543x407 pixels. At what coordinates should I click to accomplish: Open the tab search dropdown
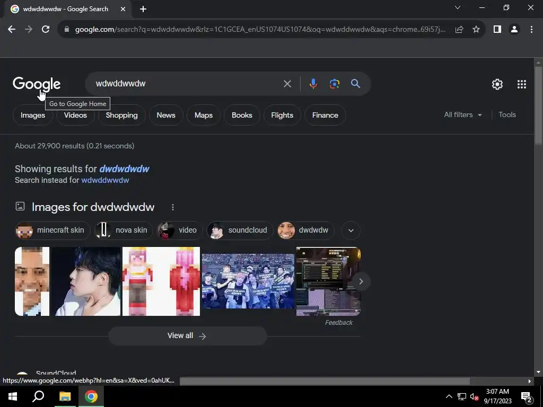458,7
